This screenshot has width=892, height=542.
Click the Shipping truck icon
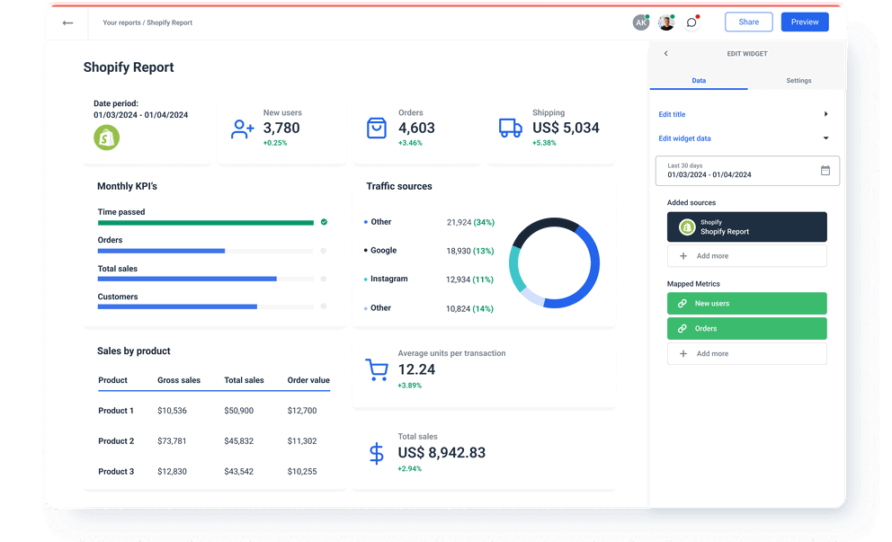coord(510,129)
